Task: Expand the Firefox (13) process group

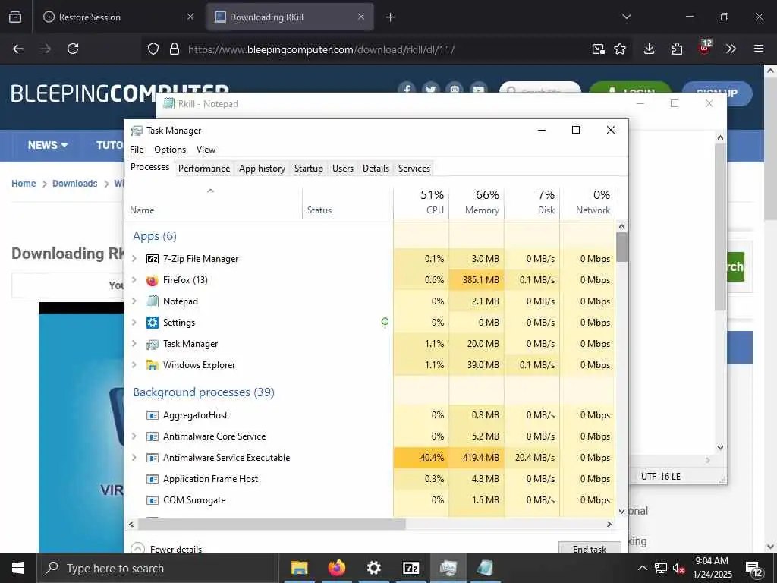Action: (134, 279)
